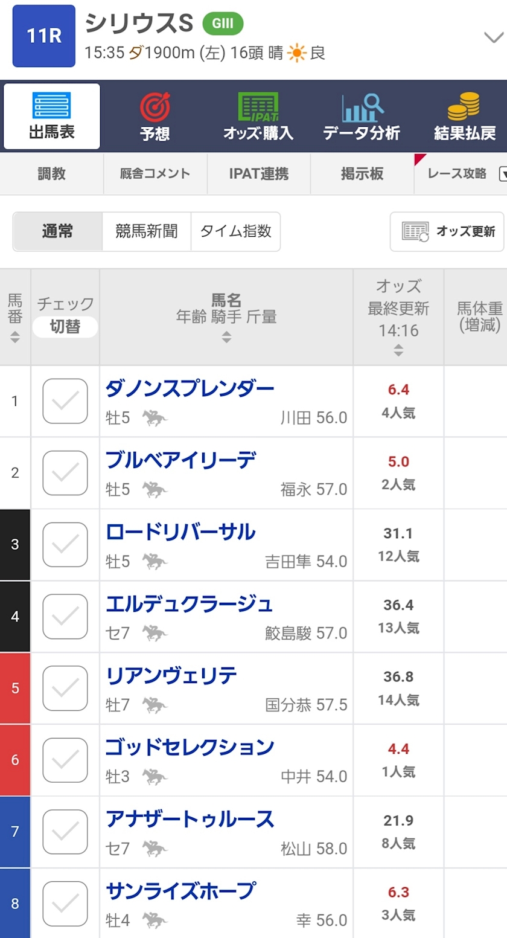The width and height of the screenshot is (507, 938).
Task: Sort by odds column arrows
Action: tap(398, 350)
